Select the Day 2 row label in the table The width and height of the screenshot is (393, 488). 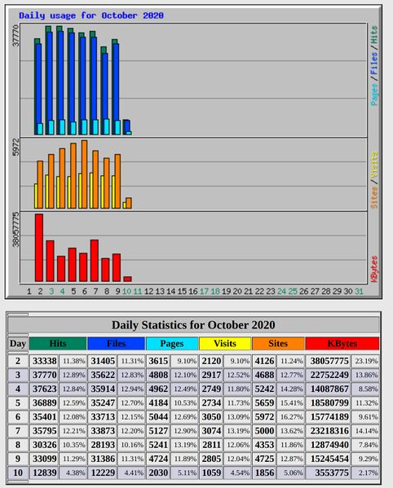18,361
